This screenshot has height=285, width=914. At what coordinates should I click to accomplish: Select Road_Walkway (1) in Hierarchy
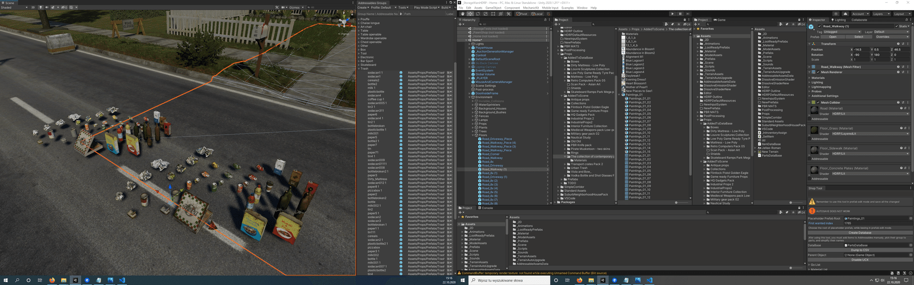(494, 169)
